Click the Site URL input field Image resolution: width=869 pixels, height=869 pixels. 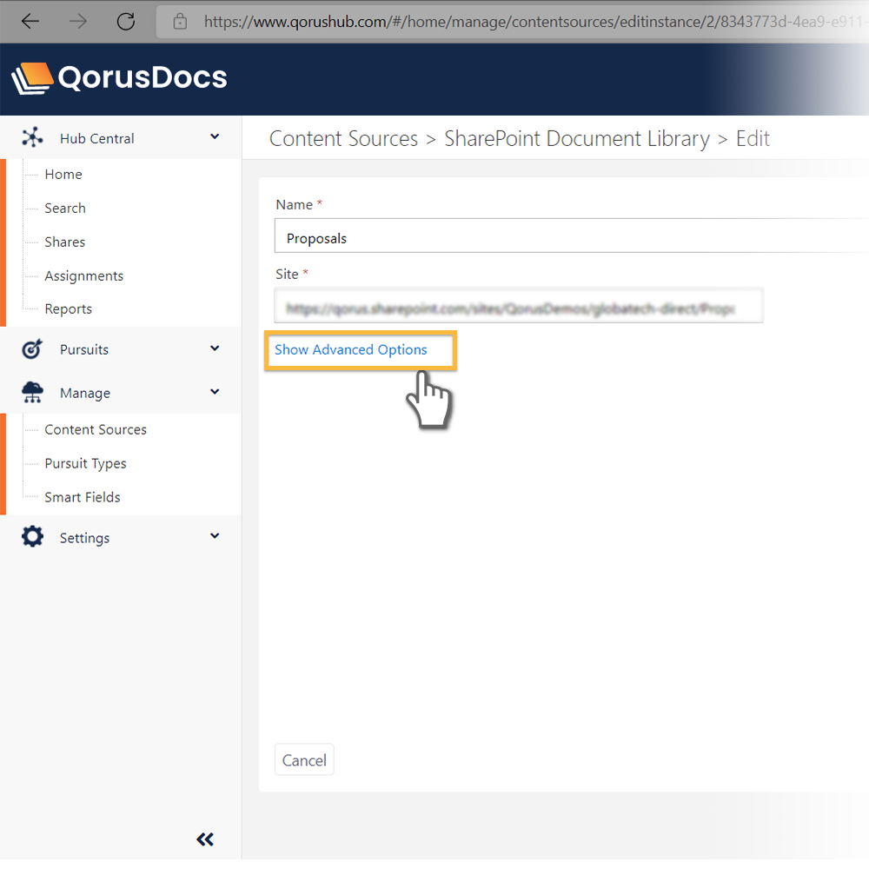[518, 307]
